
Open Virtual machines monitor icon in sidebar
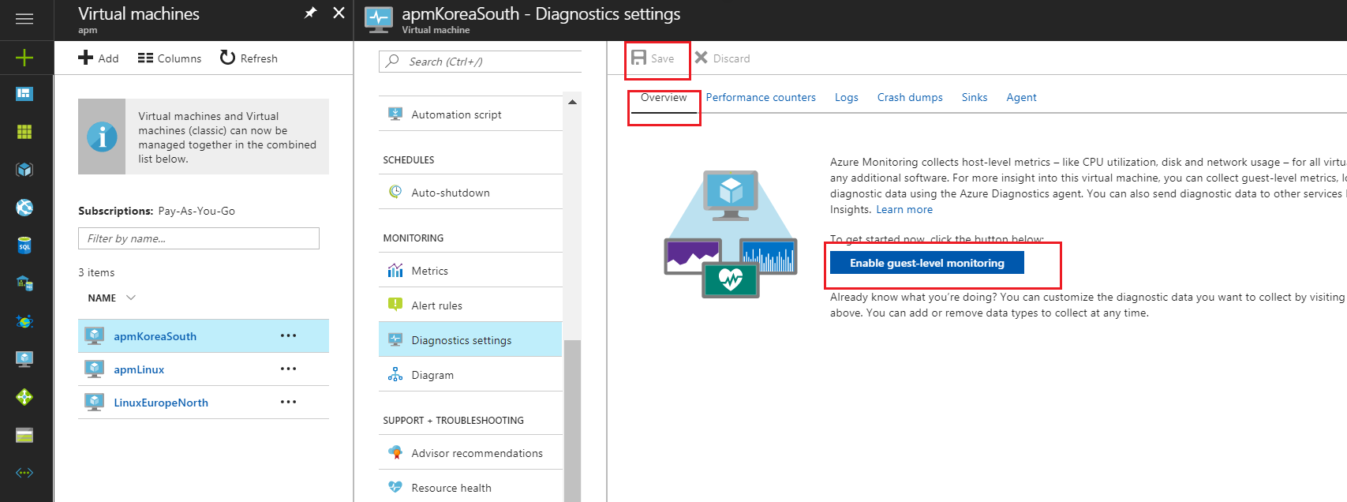[x=24, y=359]
